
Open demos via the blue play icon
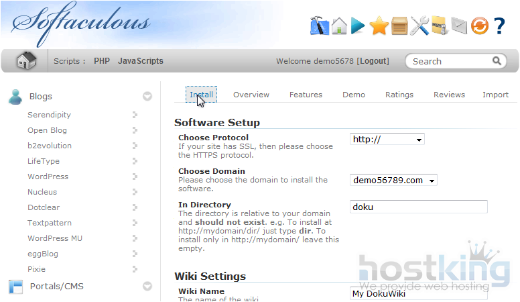coord(359,26)
